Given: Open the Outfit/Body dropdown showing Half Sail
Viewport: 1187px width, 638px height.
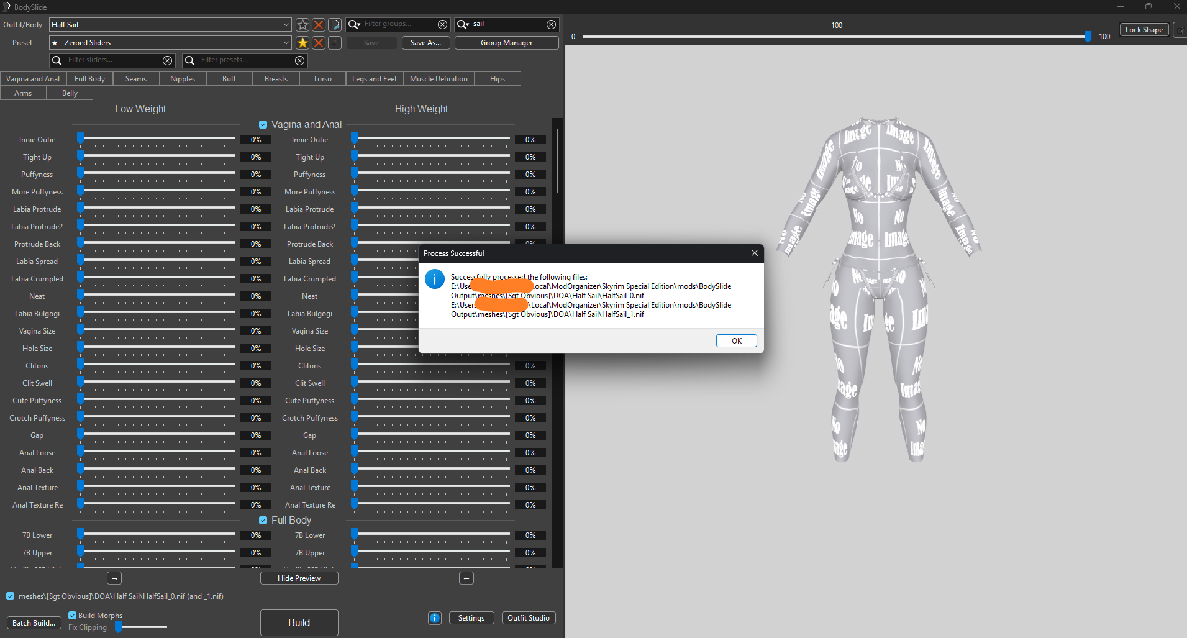Looking at the screenshot, I should [x=170, y=25].
